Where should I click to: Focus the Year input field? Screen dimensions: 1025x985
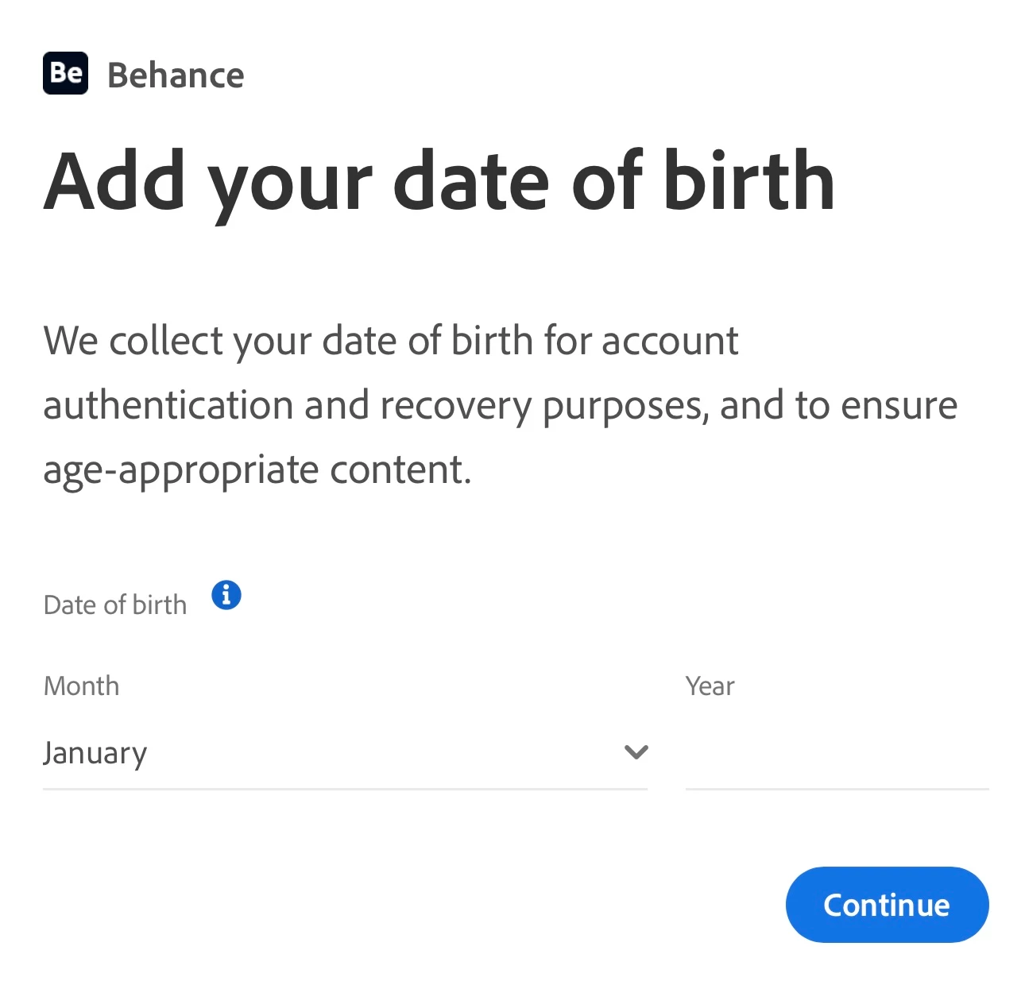(837, 752)
